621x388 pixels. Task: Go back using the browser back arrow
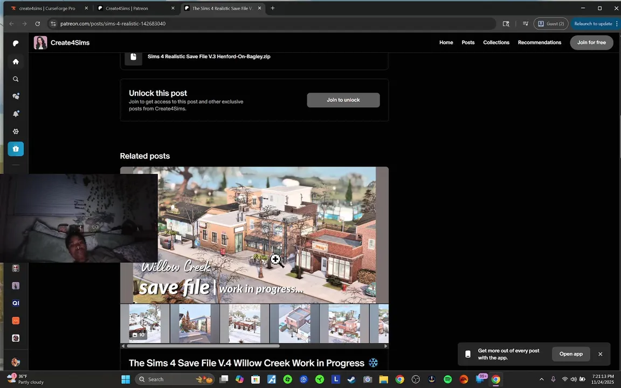11,24
